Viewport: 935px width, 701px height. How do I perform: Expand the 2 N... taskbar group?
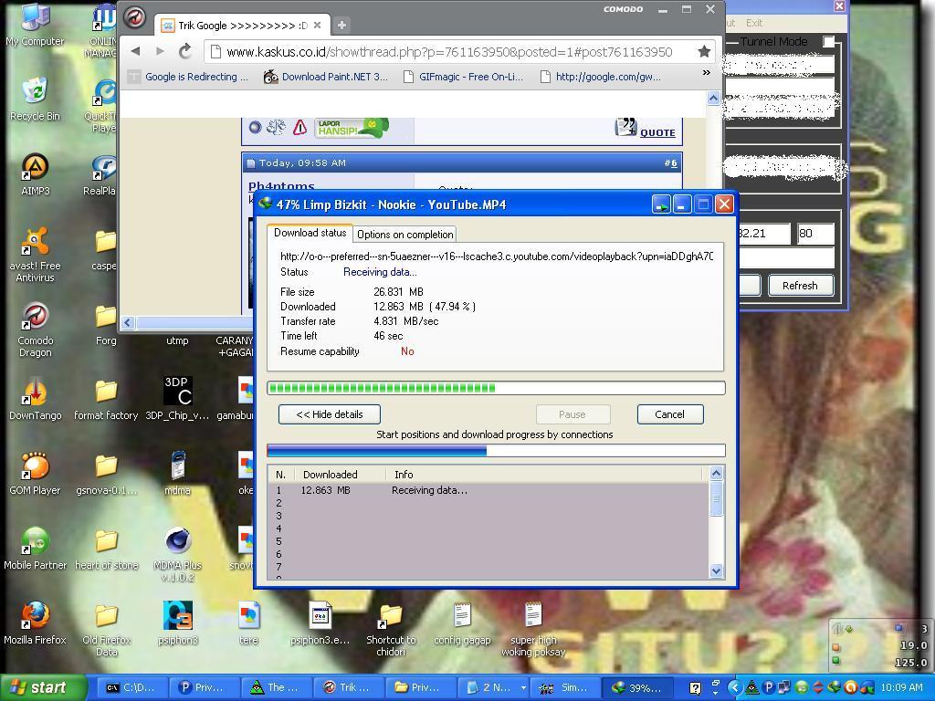click(496, 687)
